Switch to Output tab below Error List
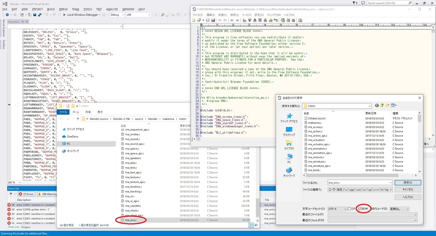Screen dimensions: 436x236 pos(25,227)
